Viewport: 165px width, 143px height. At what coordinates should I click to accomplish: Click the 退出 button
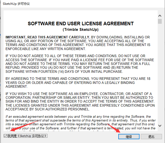click(x=151, y=137)
